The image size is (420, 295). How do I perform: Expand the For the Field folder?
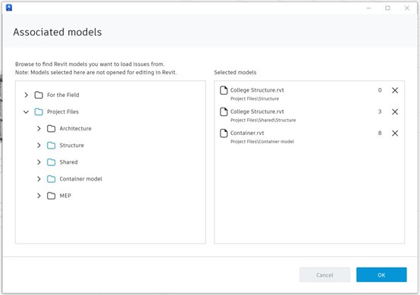pos(27,95)
